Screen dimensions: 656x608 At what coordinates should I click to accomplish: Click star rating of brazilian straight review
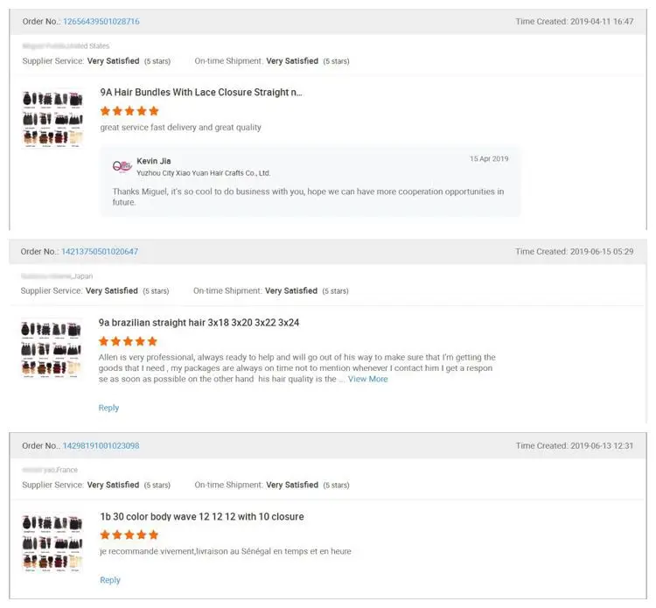pyautogui.click(x=128, y=341)
